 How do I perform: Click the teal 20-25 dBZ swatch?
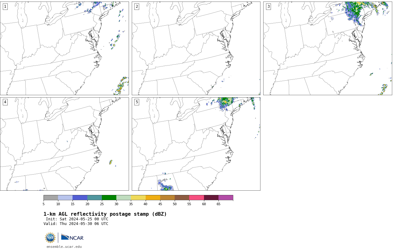click(x=94, y=198)
